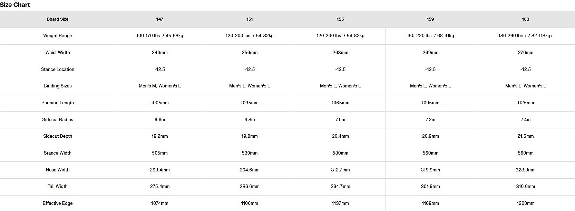This screenshot has height=211, width=575.
Task: Click the 147 board size column header
Action: [159, 19]
